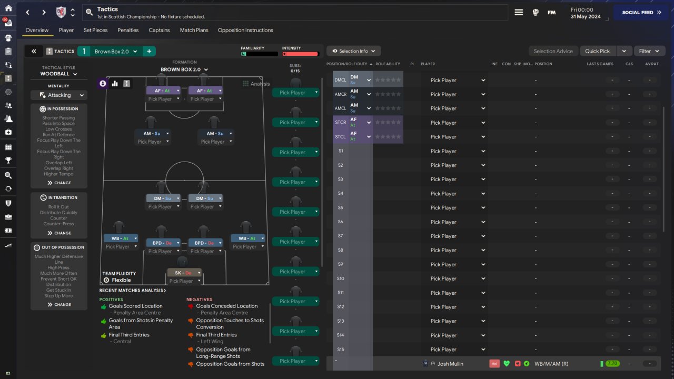Toggle the Analysis overlay on the pitch
The height and width of the screenshot is (379, 674).
256,84
